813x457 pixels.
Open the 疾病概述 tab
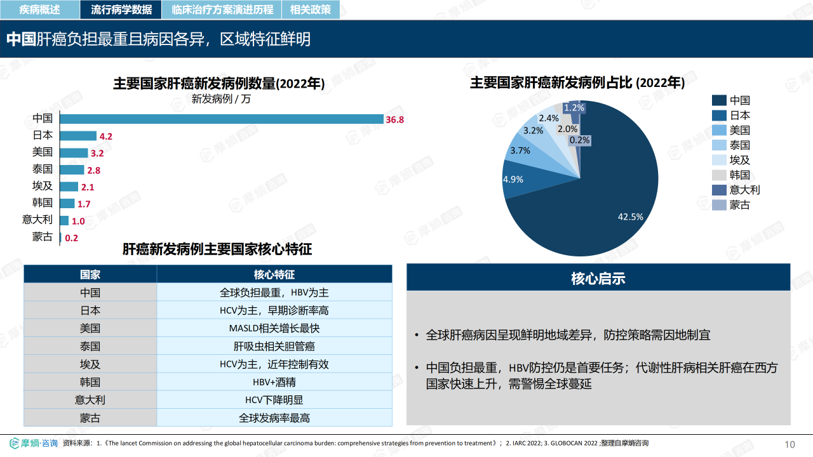pyautogui.click(x=39, y=10)
